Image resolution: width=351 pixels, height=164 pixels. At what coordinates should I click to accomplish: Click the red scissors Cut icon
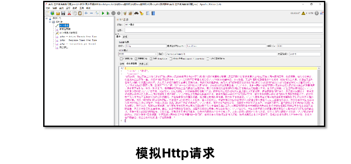69,14
